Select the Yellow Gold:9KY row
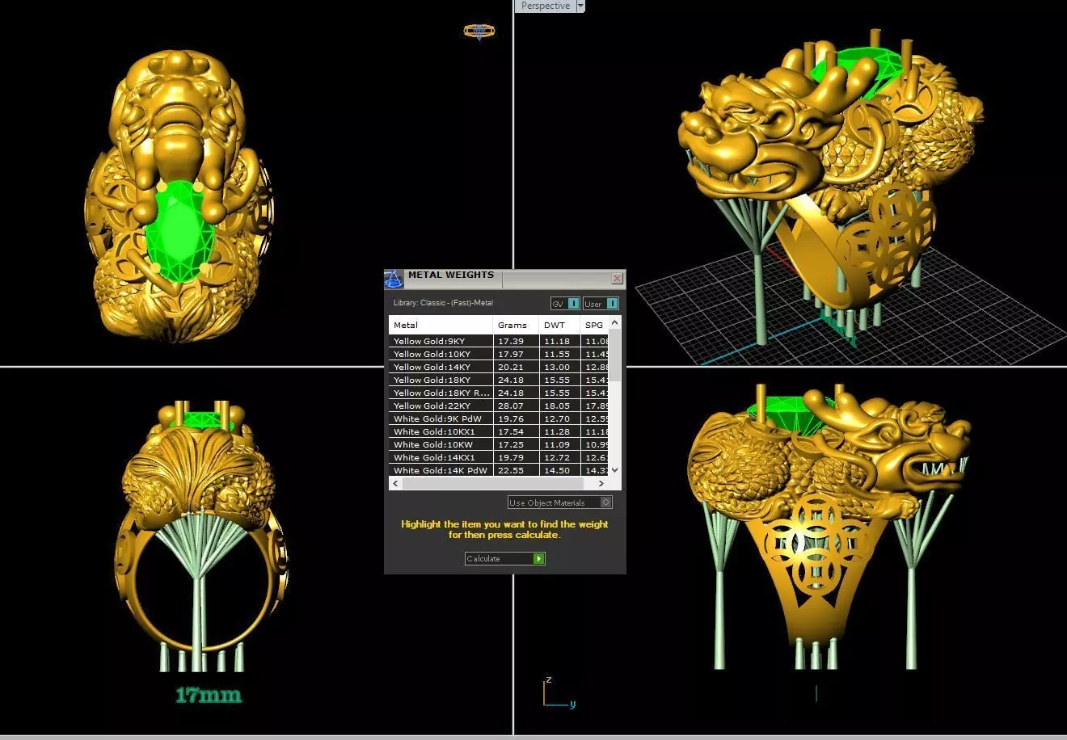This screenshot has width=1067, height=740. click(x=499, y=341)
